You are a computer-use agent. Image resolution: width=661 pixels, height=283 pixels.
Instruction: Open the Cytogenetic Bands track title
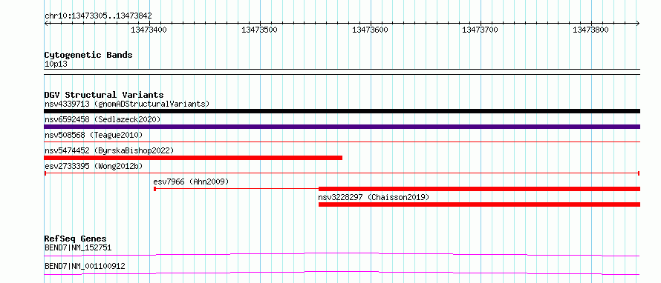pyautogui.click(x=88, y=55)
